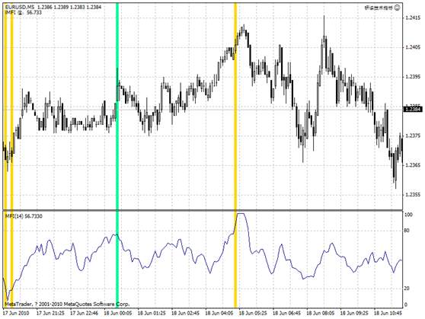Click the 1.2395 price scale label
Image resolution: width=425 pixels, height=319 pixels.
(413, 77)
